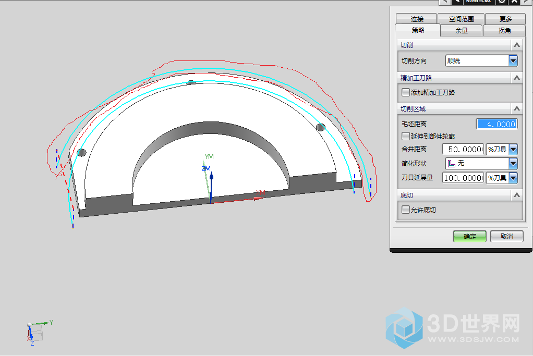
Task: Switch to the 拐角 tab
Action: (x=504, y=31)
